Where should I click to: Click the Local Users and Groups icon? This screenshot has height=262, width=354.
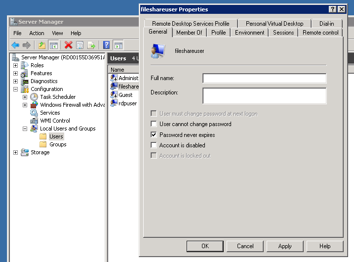coord(34,129)
